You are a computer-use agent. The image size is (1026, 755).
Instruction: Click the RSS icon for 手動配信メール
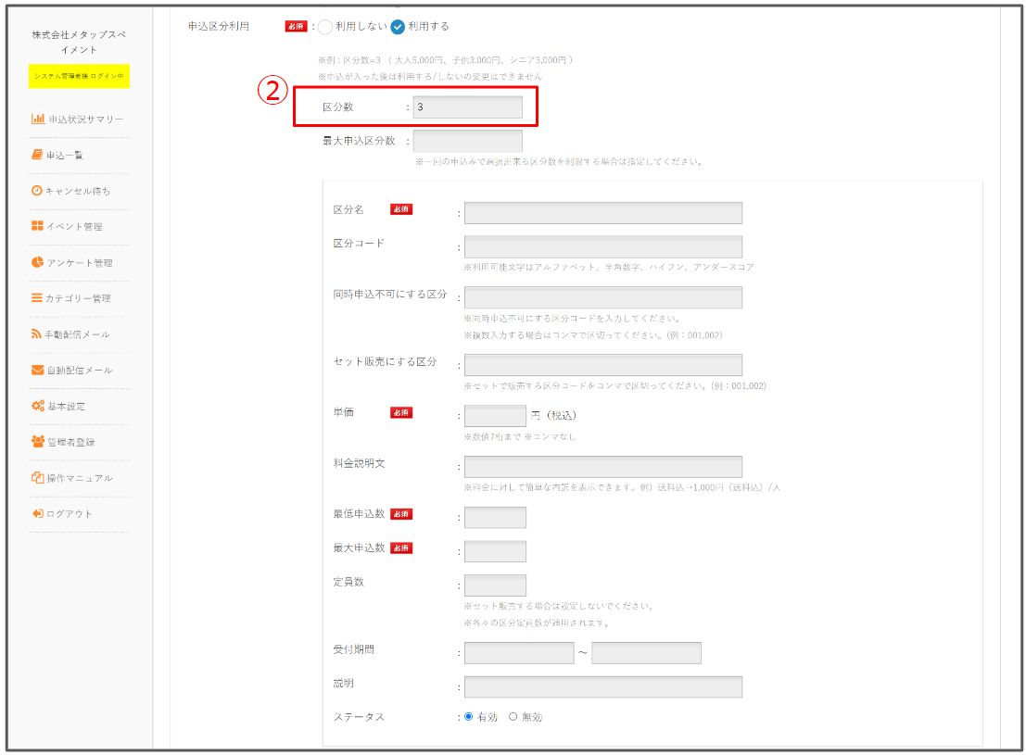click(37, 334)
